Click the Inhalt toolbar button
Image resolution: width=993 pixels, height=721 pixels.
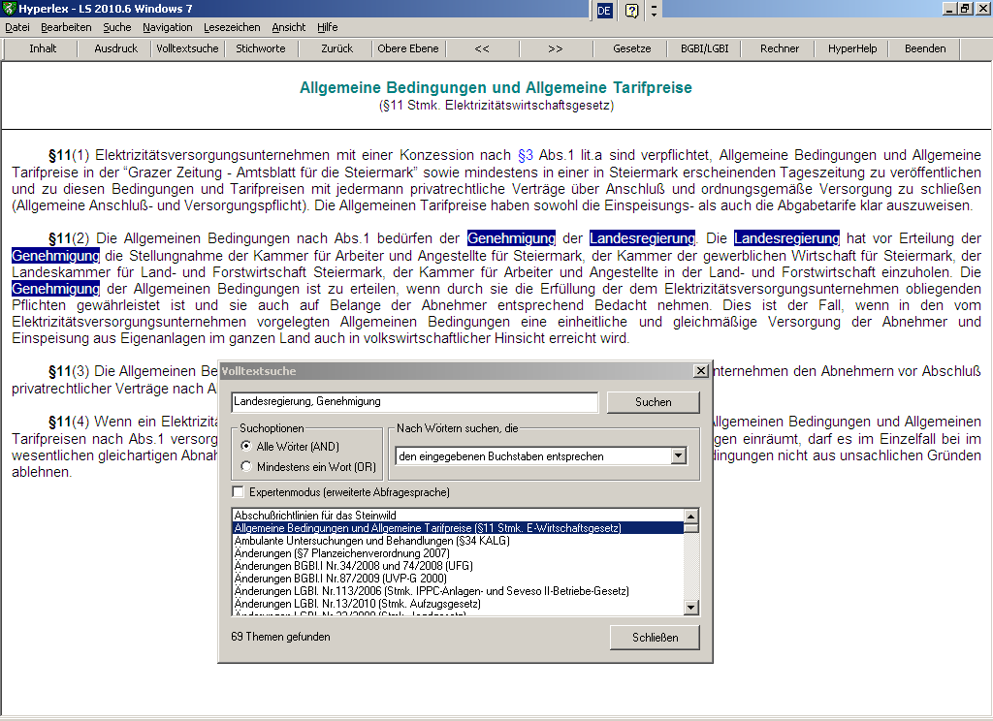click(x=43, y=48)
